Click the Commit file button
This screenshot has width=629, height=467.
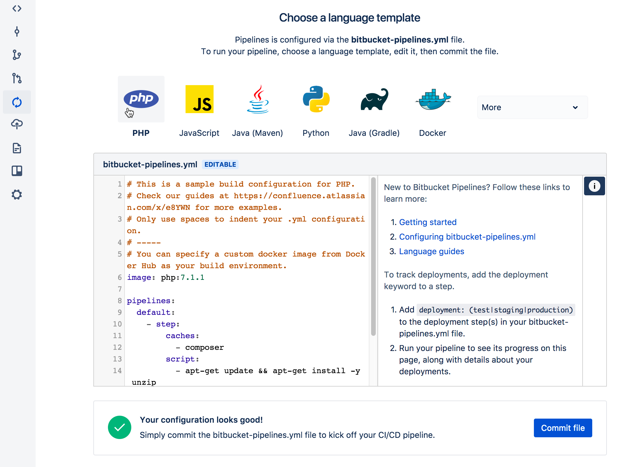point(563,428)
